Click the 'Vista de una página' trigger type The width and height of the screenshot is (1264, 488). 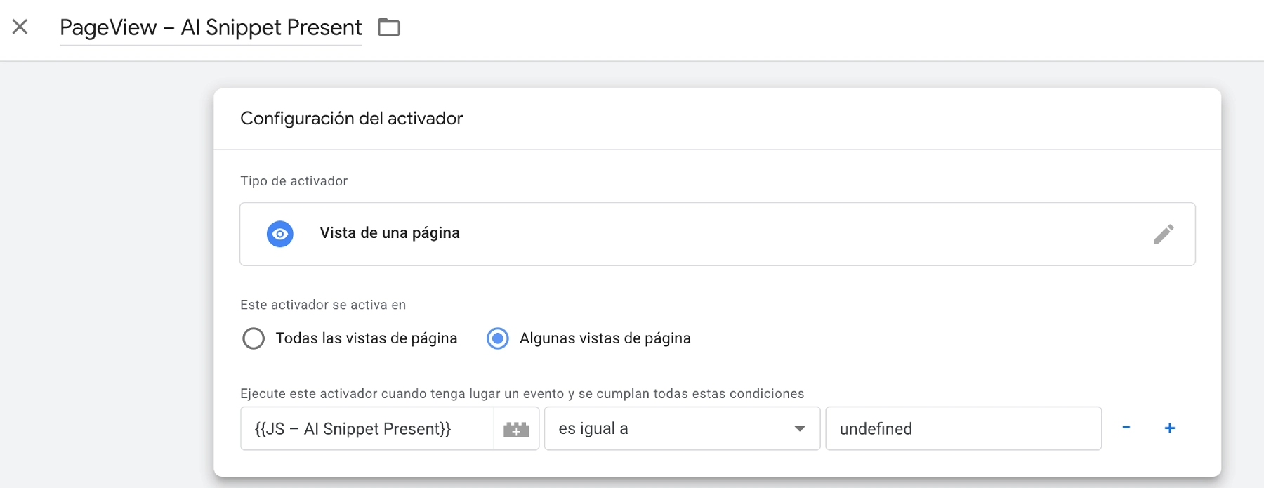tap(390, 233)
